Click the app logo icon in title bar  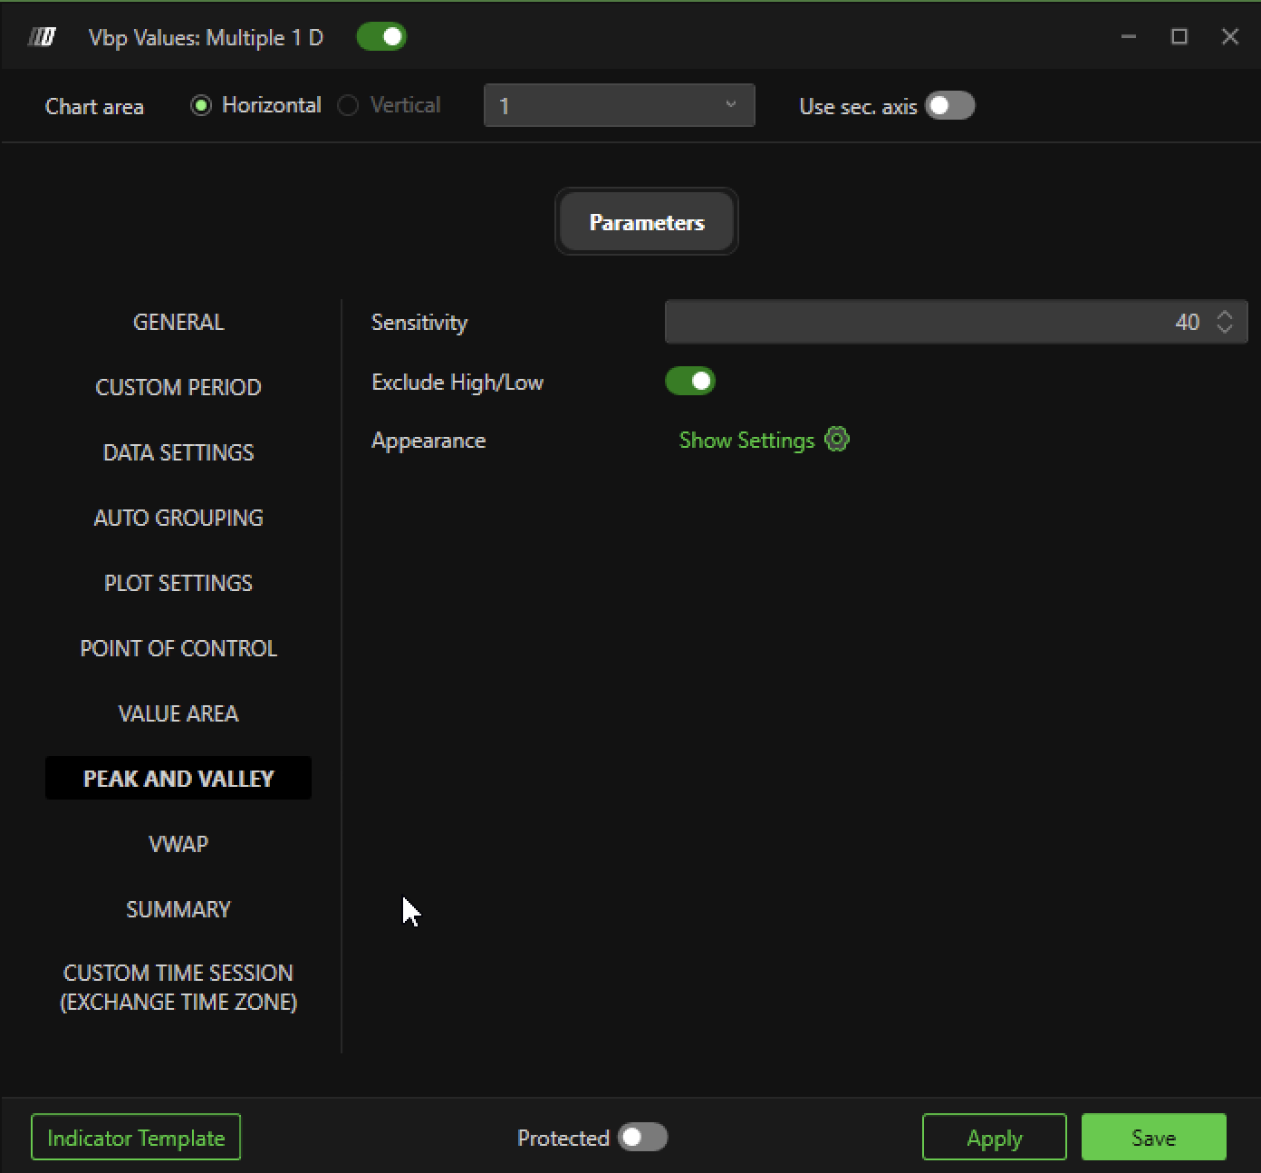pos(42,37)
